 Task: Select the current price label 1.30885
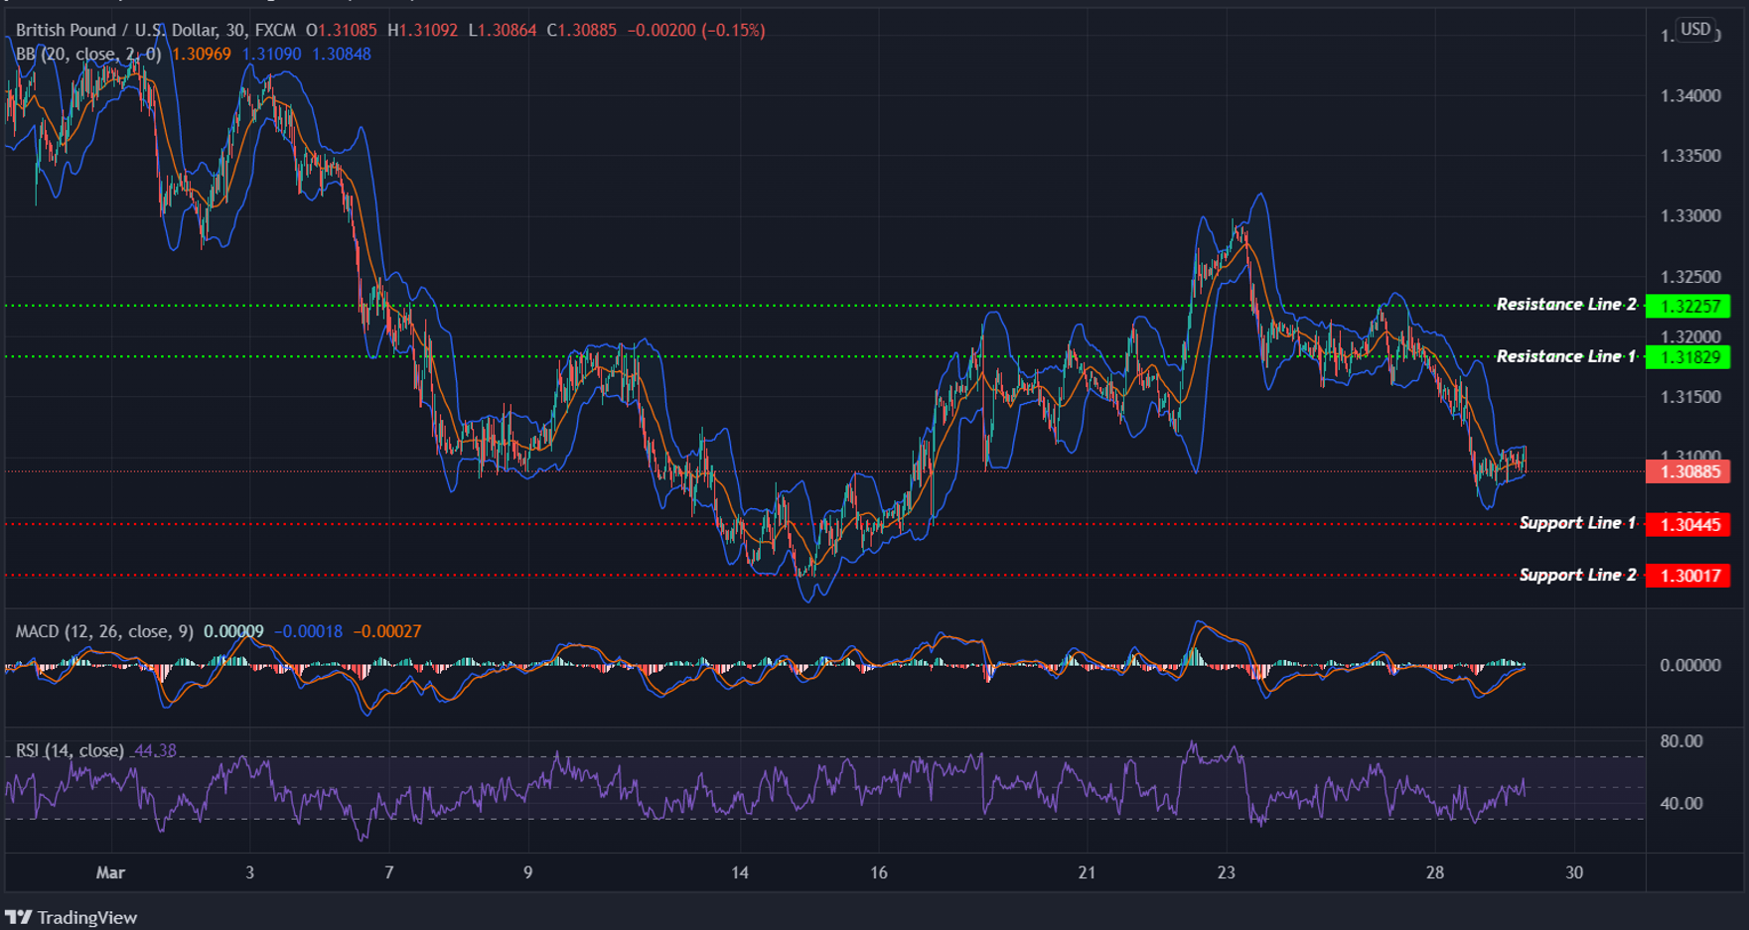pyautogui.click(x=1688, y=472)
